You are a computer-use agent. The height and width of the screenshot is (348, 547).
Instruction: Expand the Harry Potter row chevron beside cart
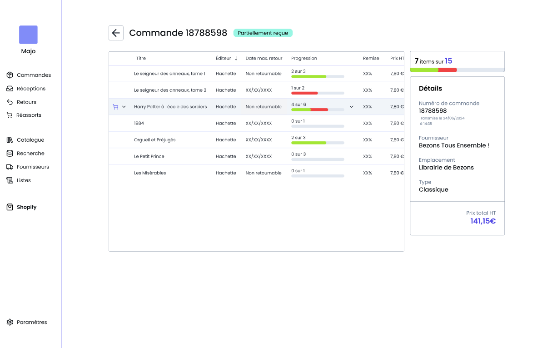tap(124, 107)
